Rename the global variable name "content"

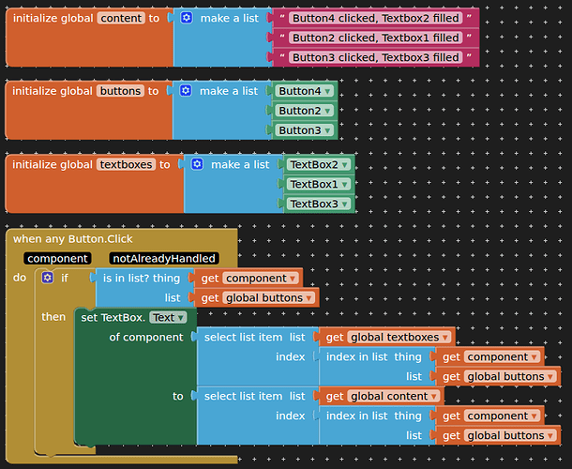(x=121, y=18)
